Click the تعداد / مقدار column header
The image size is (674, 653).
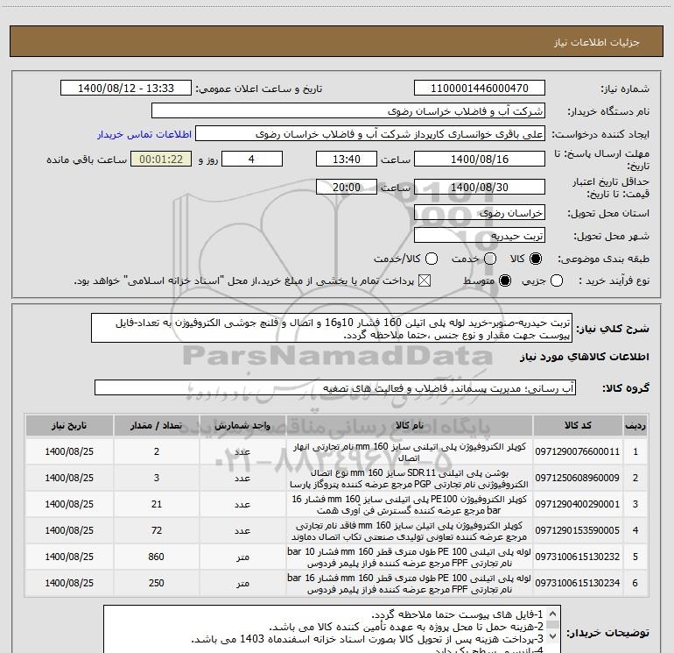(x=157, y=425)
